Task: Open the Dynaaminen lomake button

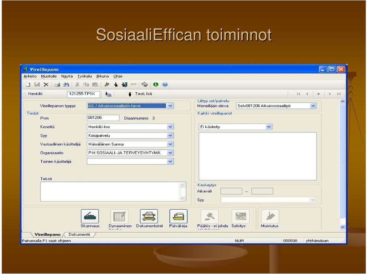Action: 119,216
